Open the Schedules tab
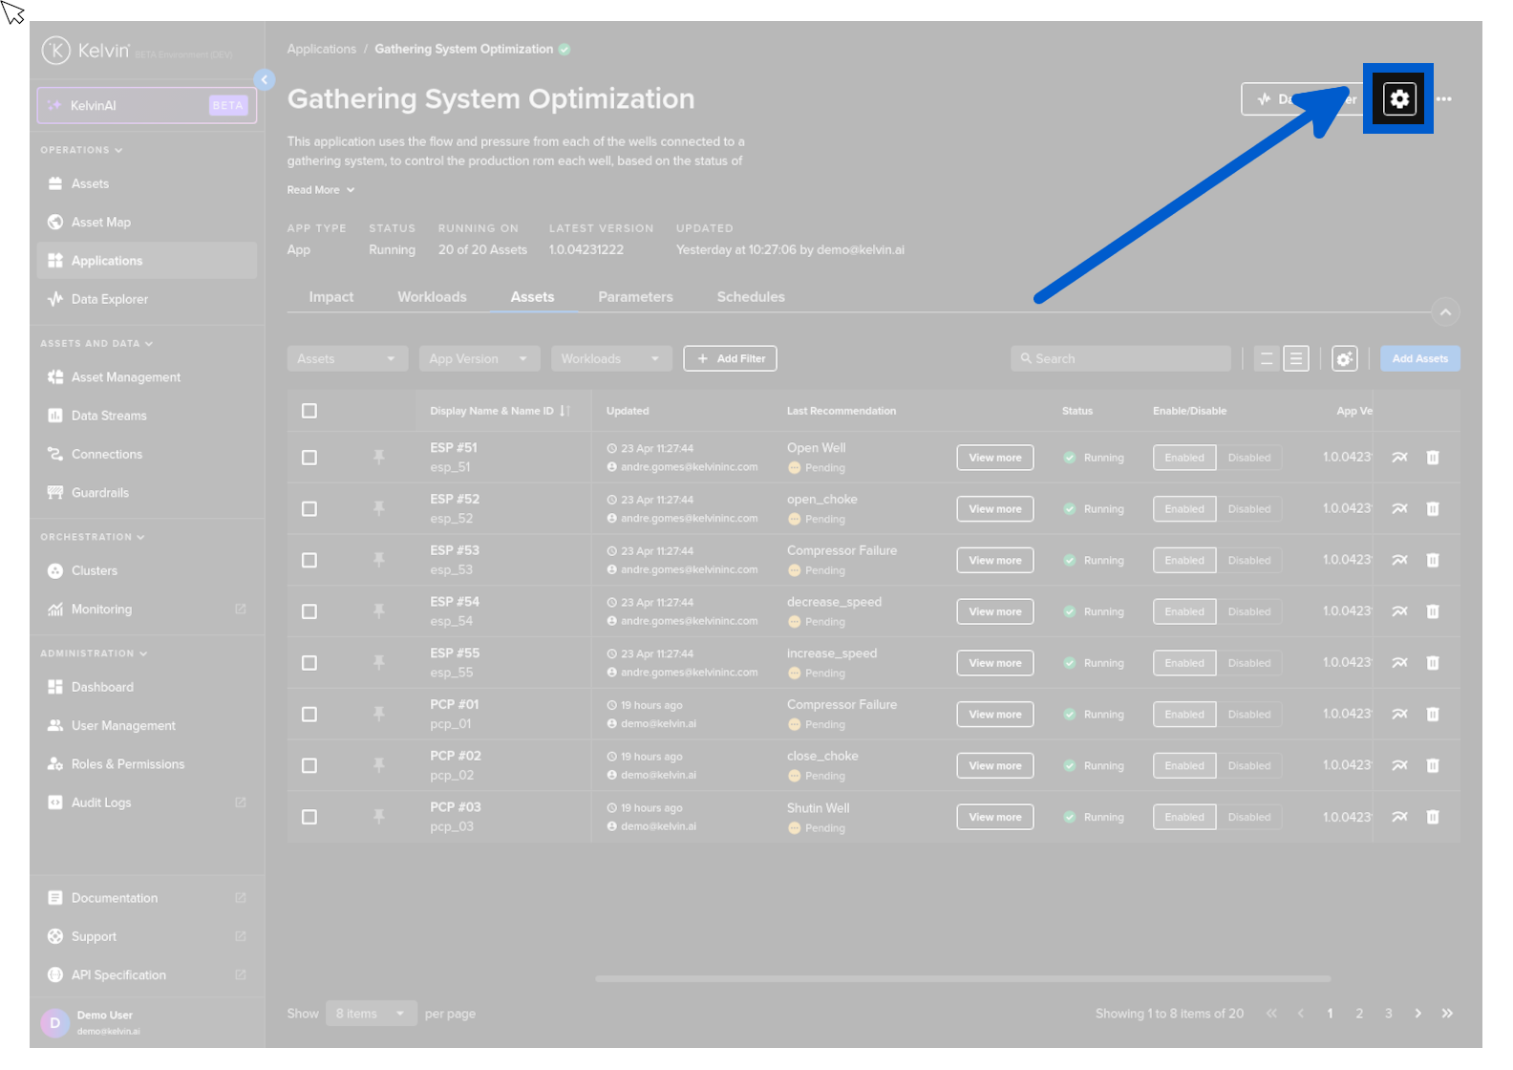Viewport: 1513px width, 1070px height. 751,297
